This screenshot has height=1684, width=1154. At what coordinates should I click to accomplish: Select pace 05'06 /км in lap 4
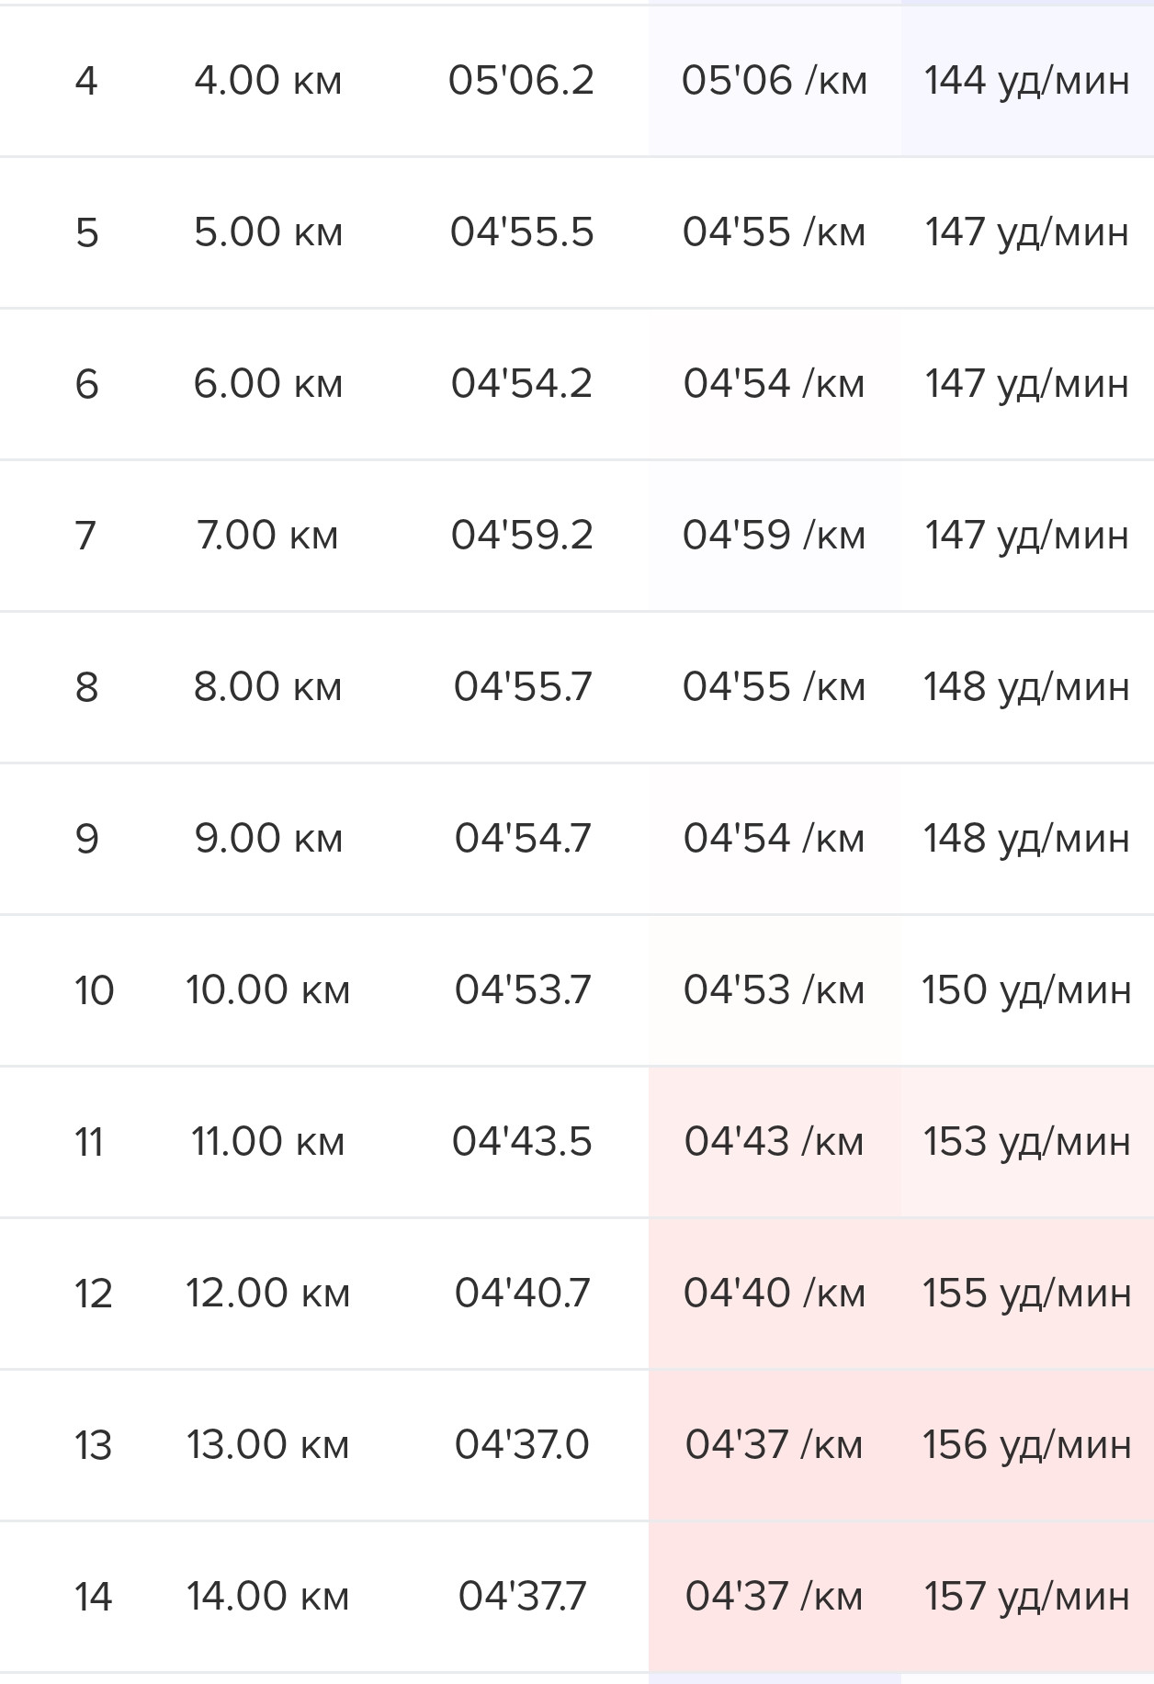click(x=775, y=81)
